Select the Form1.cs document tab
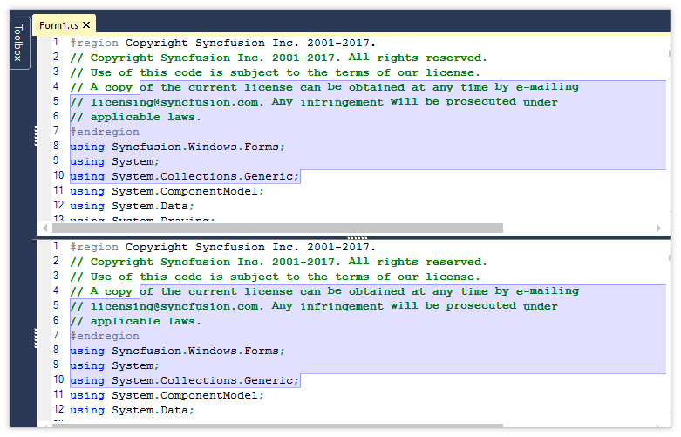 [x=59, y=26]
